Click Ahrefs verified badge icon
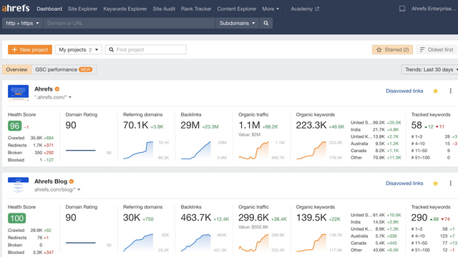Image resolution: width=458 pixels, height=257 pixels. point(57,89)
